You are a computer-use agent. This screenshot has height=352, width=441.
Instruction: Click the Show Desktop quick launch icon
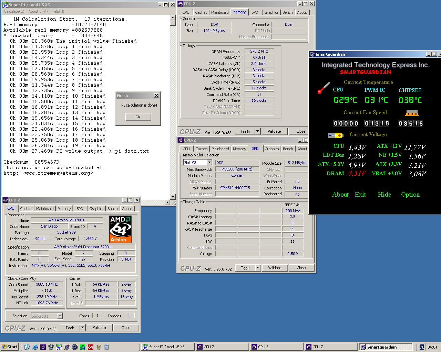27,347
